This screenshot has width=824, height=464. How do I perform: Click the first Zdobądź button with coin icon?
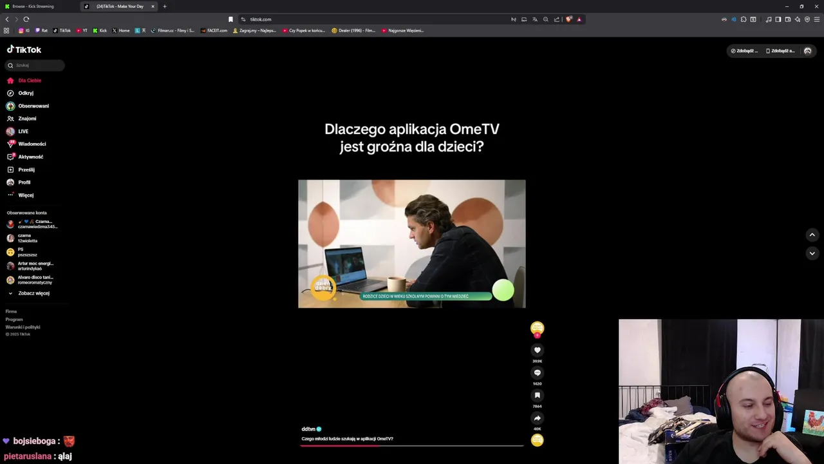pyautogui.click(x=745, y=51)
